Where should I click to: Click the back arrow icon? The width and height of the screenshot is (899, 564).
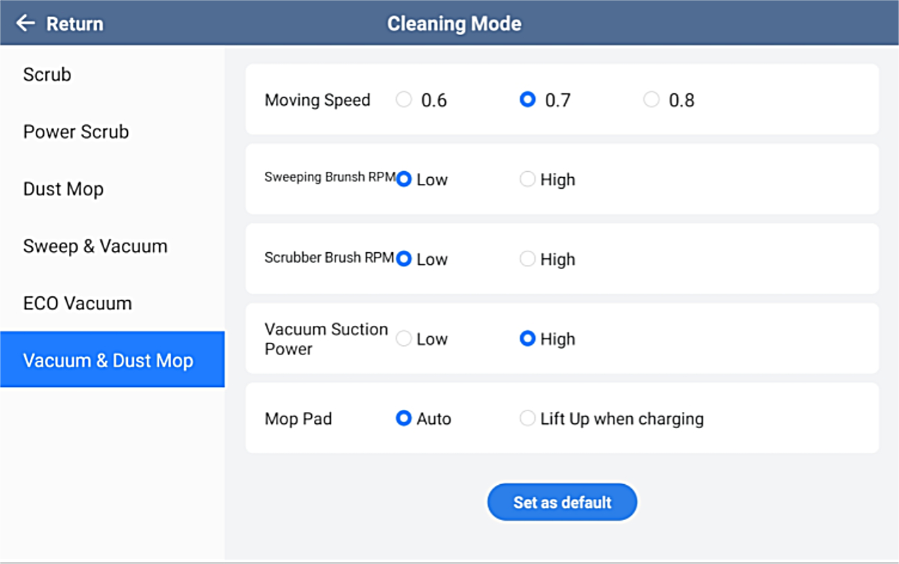tap(25, 24)
